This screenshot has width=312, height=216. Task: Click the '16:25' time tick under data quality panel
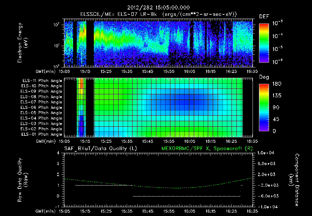232,211
